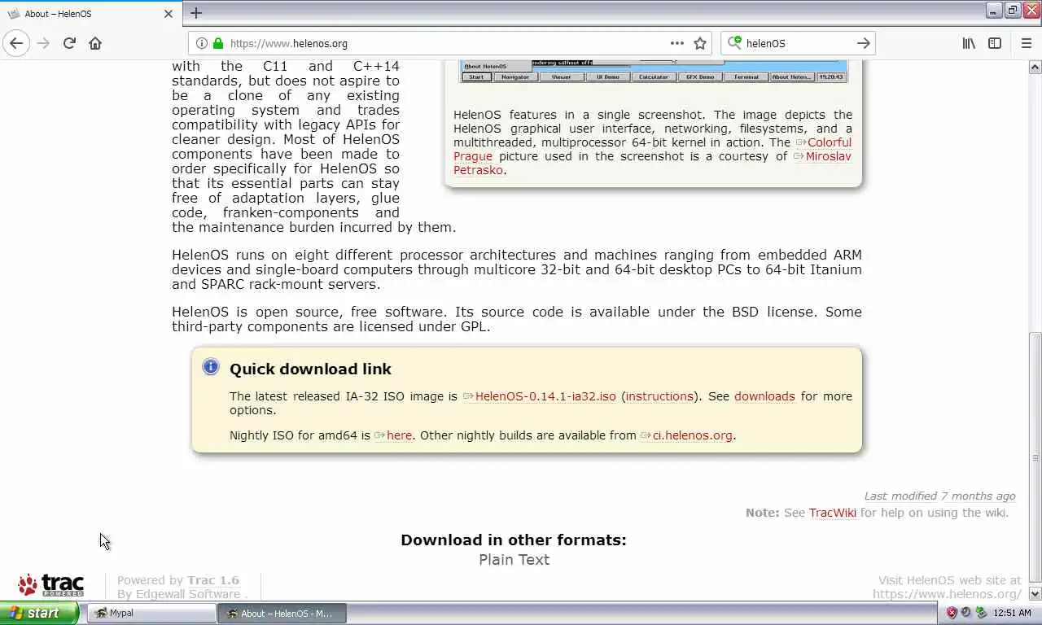
Task: Click the HelenOS screenshot thumbnail
Action: (x=653, y=72)
